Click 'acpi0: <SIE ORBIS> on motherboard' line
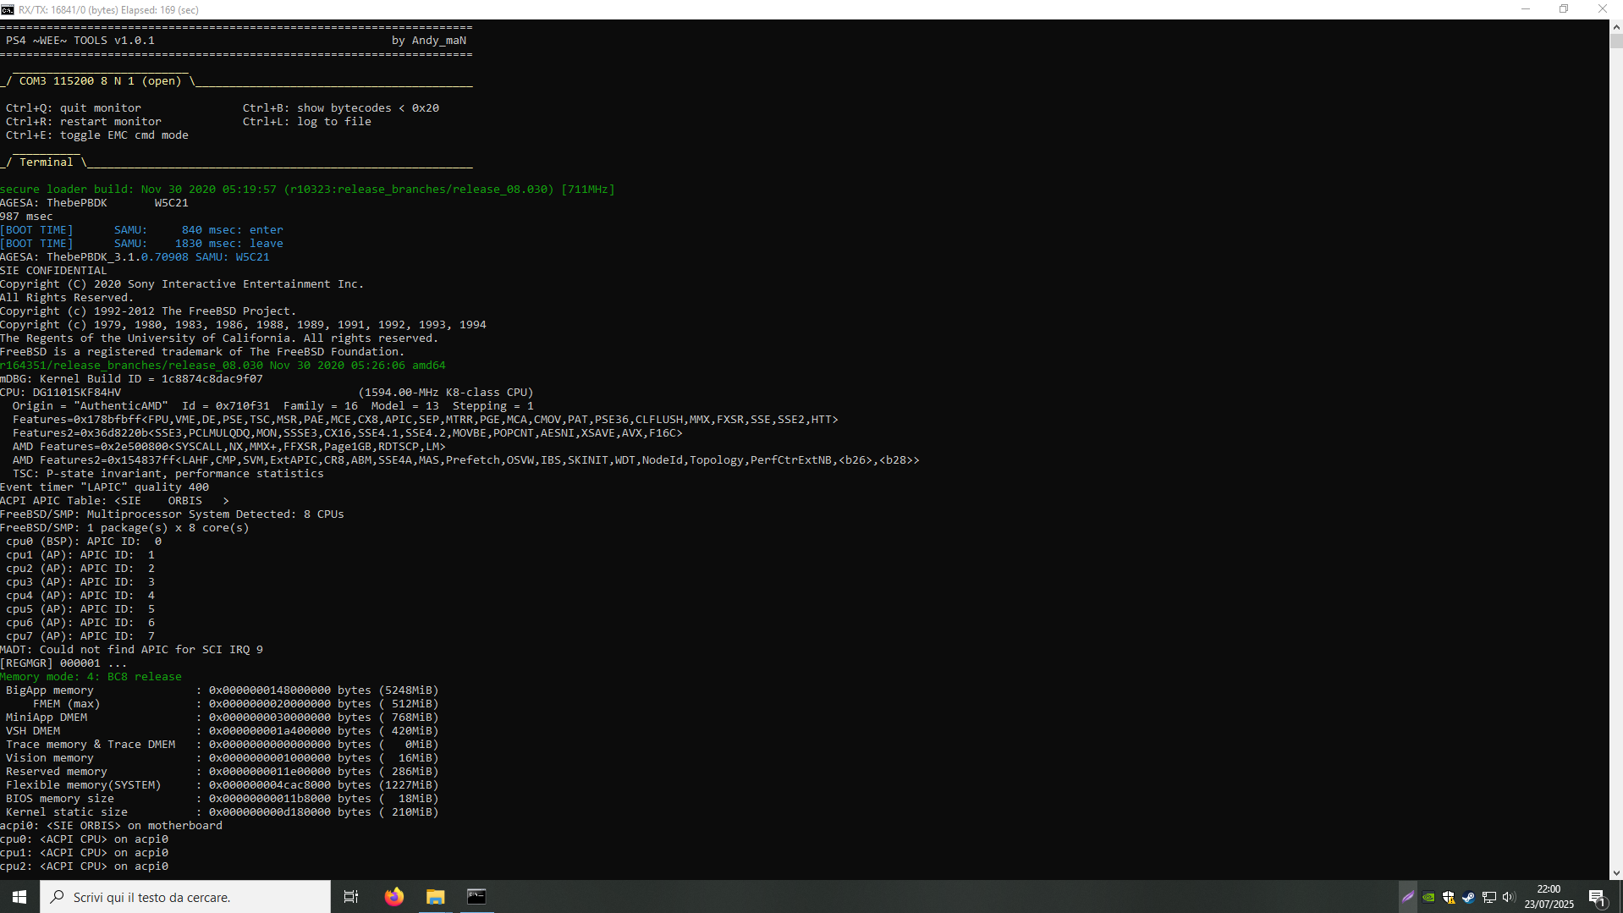This screenshot has height=913, width=1623. pos(111,826)
